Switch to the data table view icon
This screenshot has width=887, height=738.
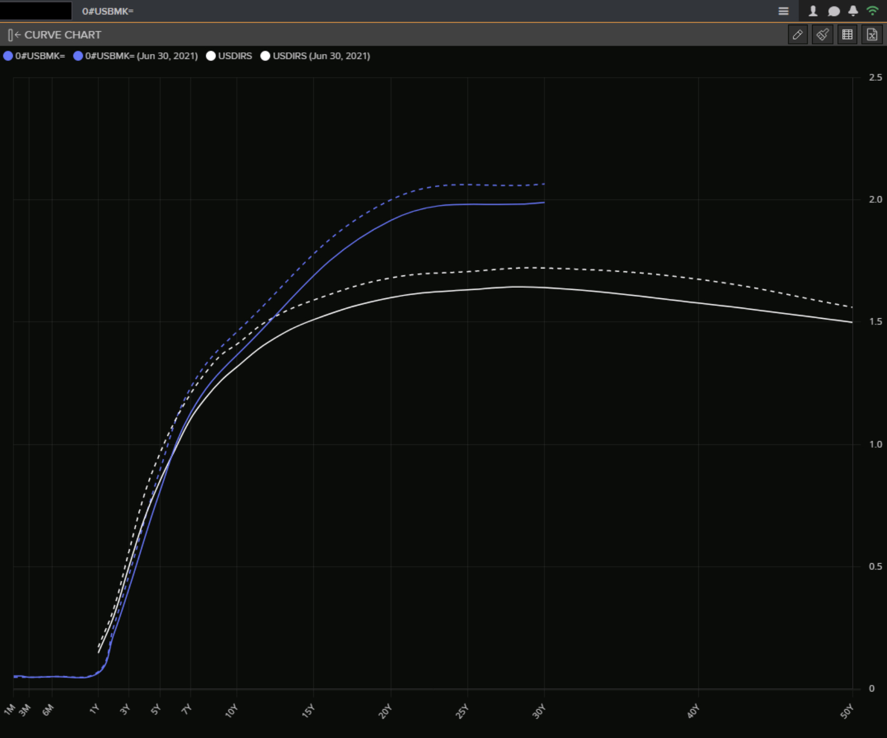point(847,35)
